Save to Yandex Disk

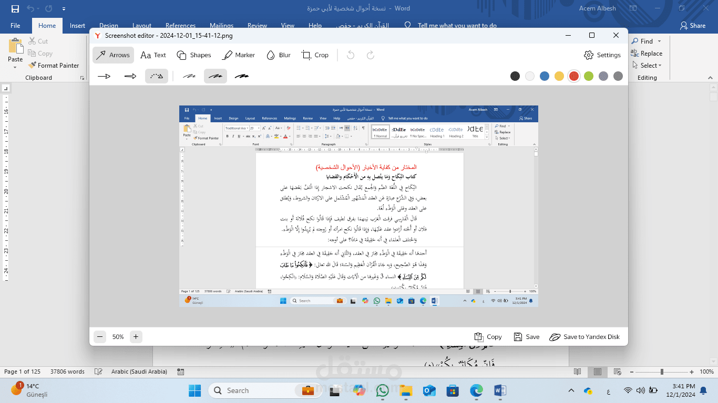[x=585, y=337]
